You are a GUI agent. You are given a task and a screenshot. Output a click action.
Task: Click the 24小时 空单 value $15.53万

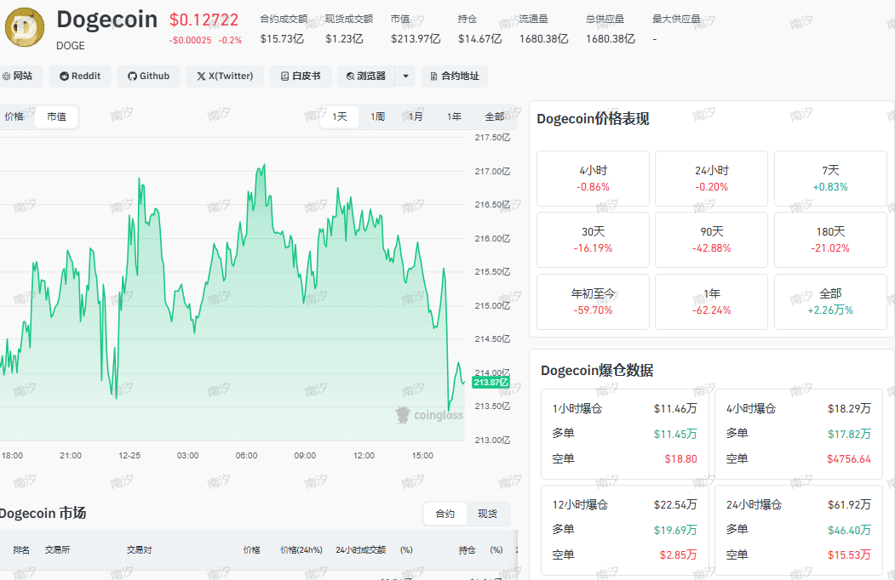point(849,554)
